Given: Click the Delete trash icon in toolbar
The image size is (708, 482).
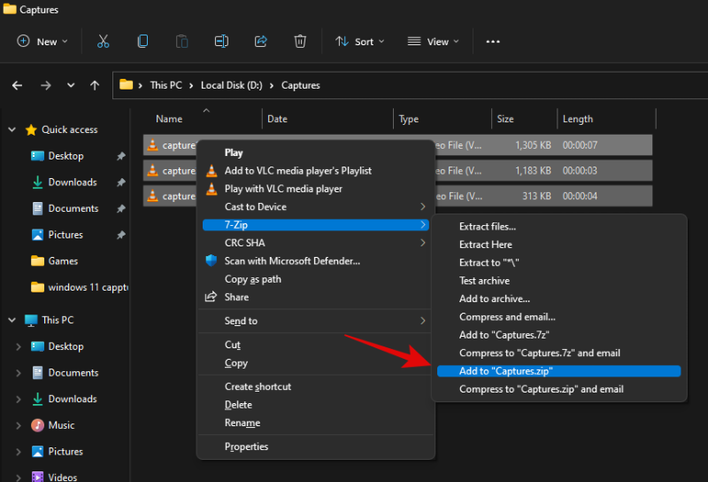Looking at the screenshot, I should coord(300,41).
